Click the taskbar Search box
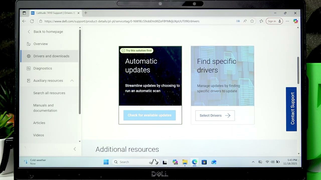This screenshot has width=321, height=180. (x=136, y=162)
